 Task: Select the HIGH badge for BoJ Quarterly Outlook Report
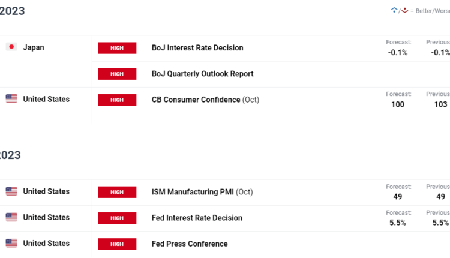coord(117,74)
